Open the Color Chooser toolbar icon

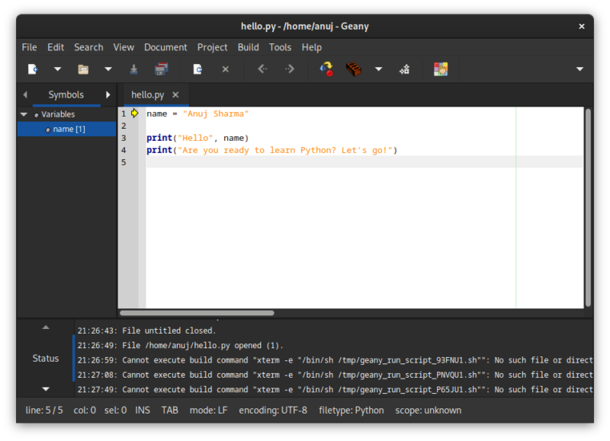(441, 69)
